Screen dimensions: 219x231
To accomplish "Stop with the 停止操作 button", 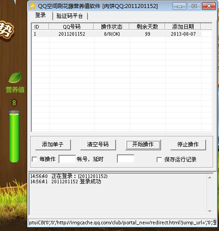I will coord(188,144).
